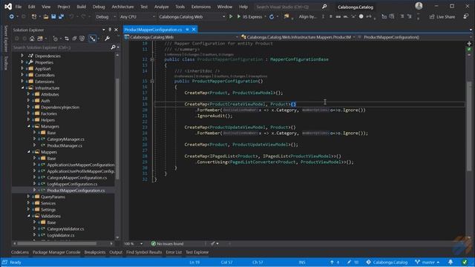Viewport: 475px width, 267px height.
Task: Click the No issues found indicator
Action: pyautogui.click(x=168, y=243)
